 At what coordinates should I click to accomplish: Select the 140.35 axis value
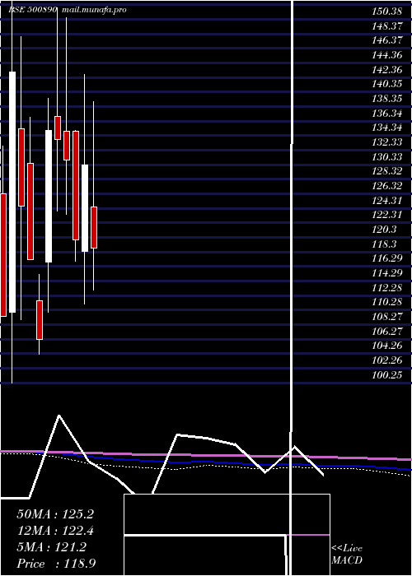coord(387,84)
